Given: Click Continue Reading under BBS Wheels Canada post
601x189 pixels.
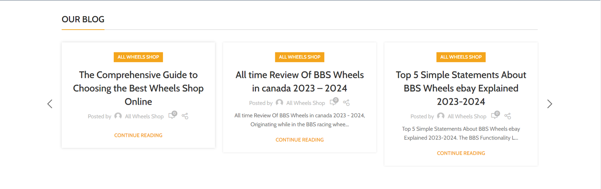Looking at the screenshot, I should (299, 140).
